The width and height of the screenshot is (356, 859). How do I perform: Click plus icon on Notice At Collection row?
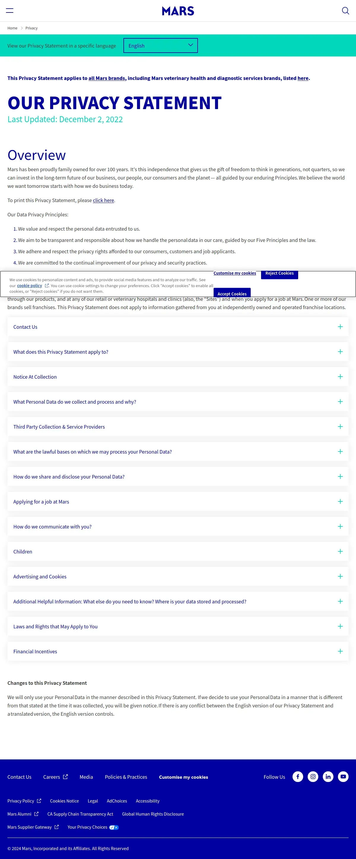coord(340,377)
